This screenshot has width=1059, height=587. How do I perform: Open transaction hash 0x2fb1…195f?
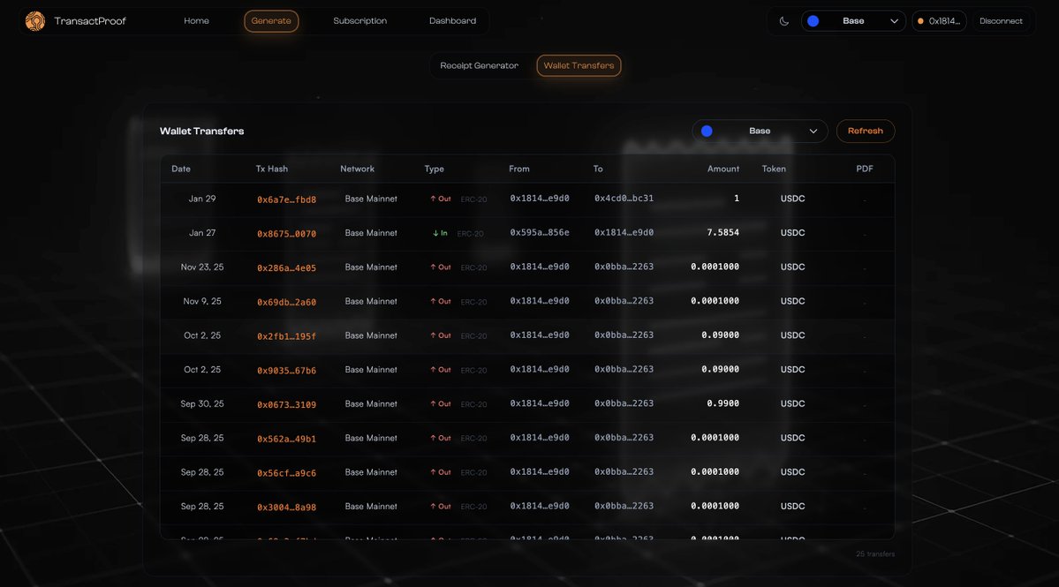point(286,336)
